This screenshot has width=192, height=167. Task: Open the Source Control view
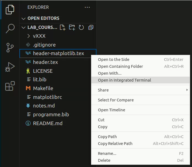(x=10, y=47)
